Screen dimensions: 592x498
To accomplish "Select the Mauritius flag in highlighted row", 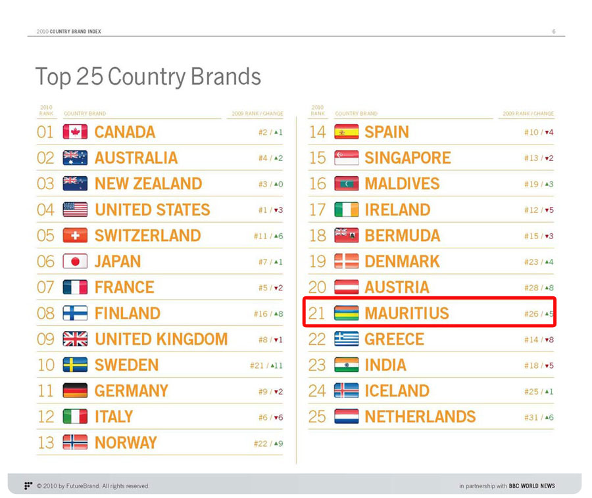I will [346, 313].
